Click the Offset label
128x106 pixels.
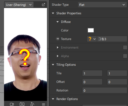coord(60,82)
